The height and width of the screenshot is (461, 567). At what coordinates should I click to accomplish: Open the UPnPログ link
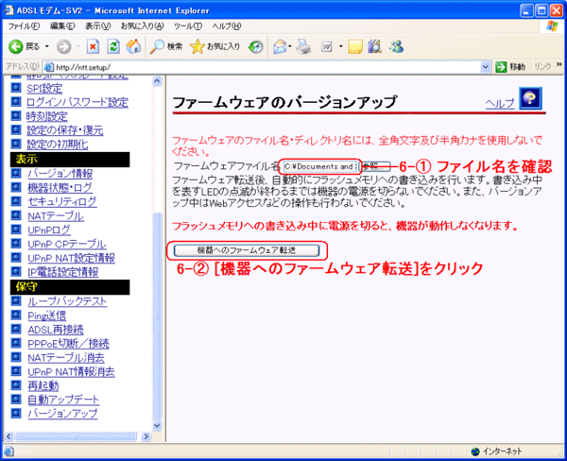click(x=49, y=230)
